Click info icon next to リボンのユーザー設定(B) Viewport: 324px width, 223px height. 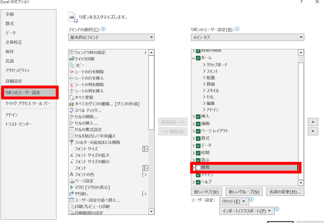[x=237, y=29]
